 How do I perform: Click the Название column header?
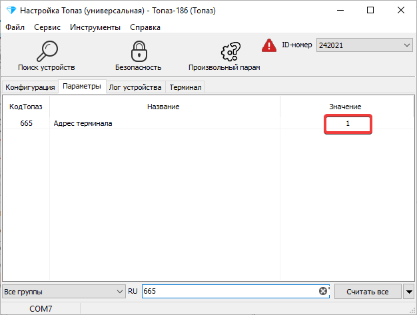pos(164,107)
